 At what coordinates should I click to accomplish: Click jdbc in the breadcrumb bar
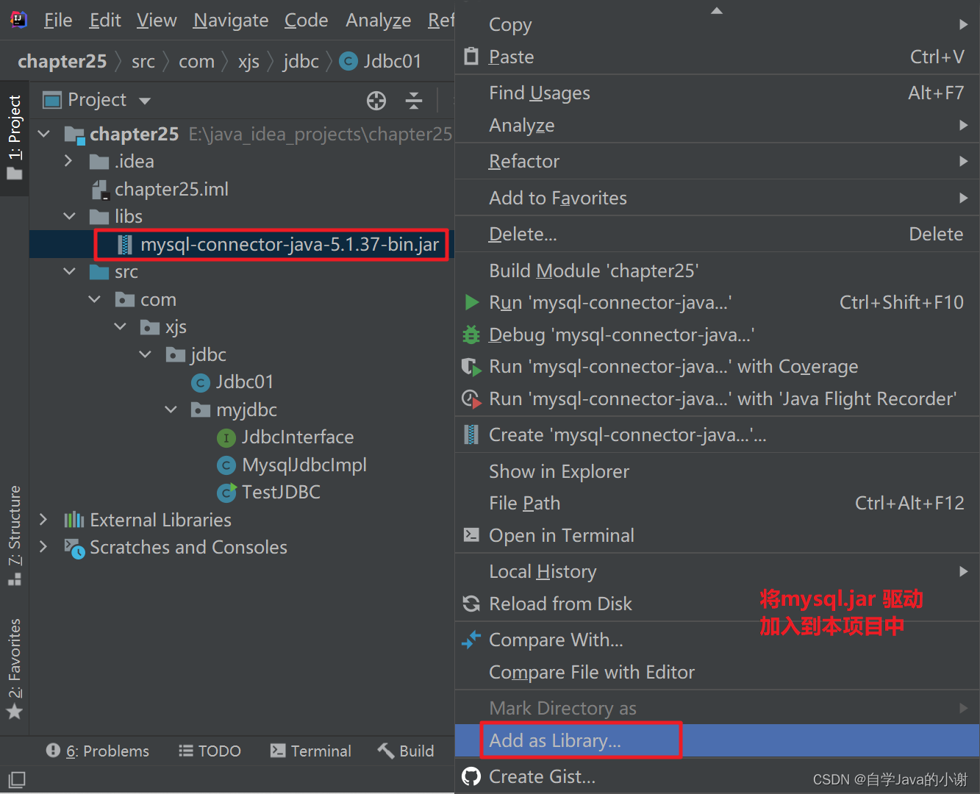click(301, 62)
